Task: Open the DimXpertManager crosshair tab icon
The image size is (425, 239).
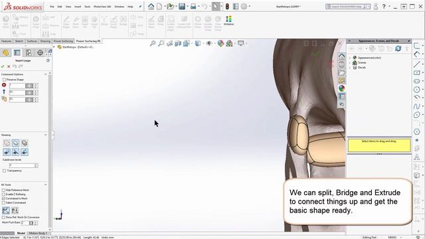Action: point(40,52)
